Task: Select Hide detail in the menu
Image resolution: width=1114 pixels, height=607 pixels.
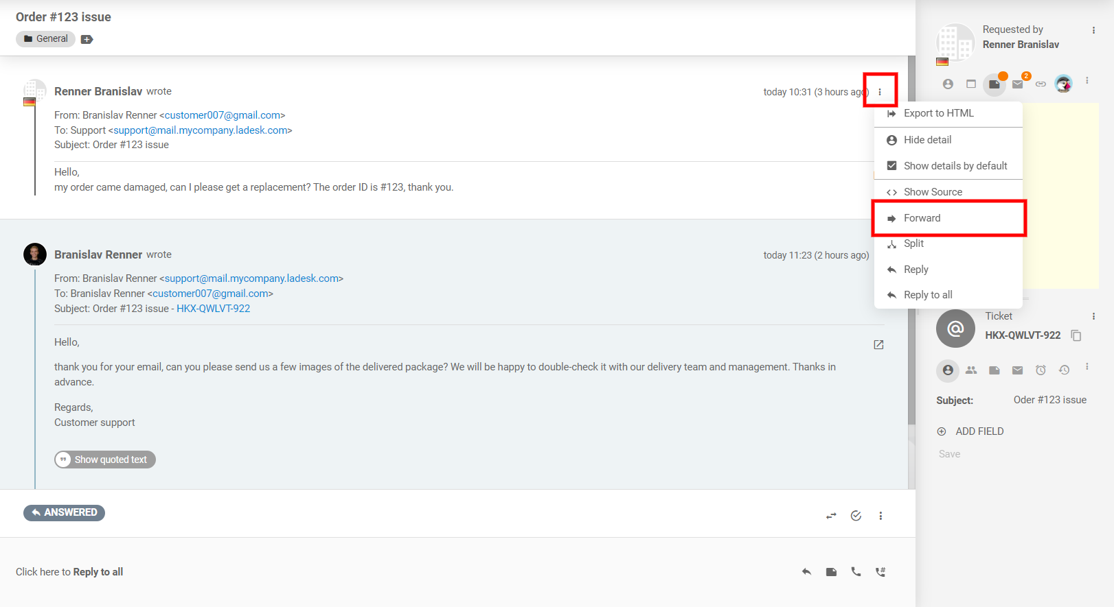Action: coord(927,140)
